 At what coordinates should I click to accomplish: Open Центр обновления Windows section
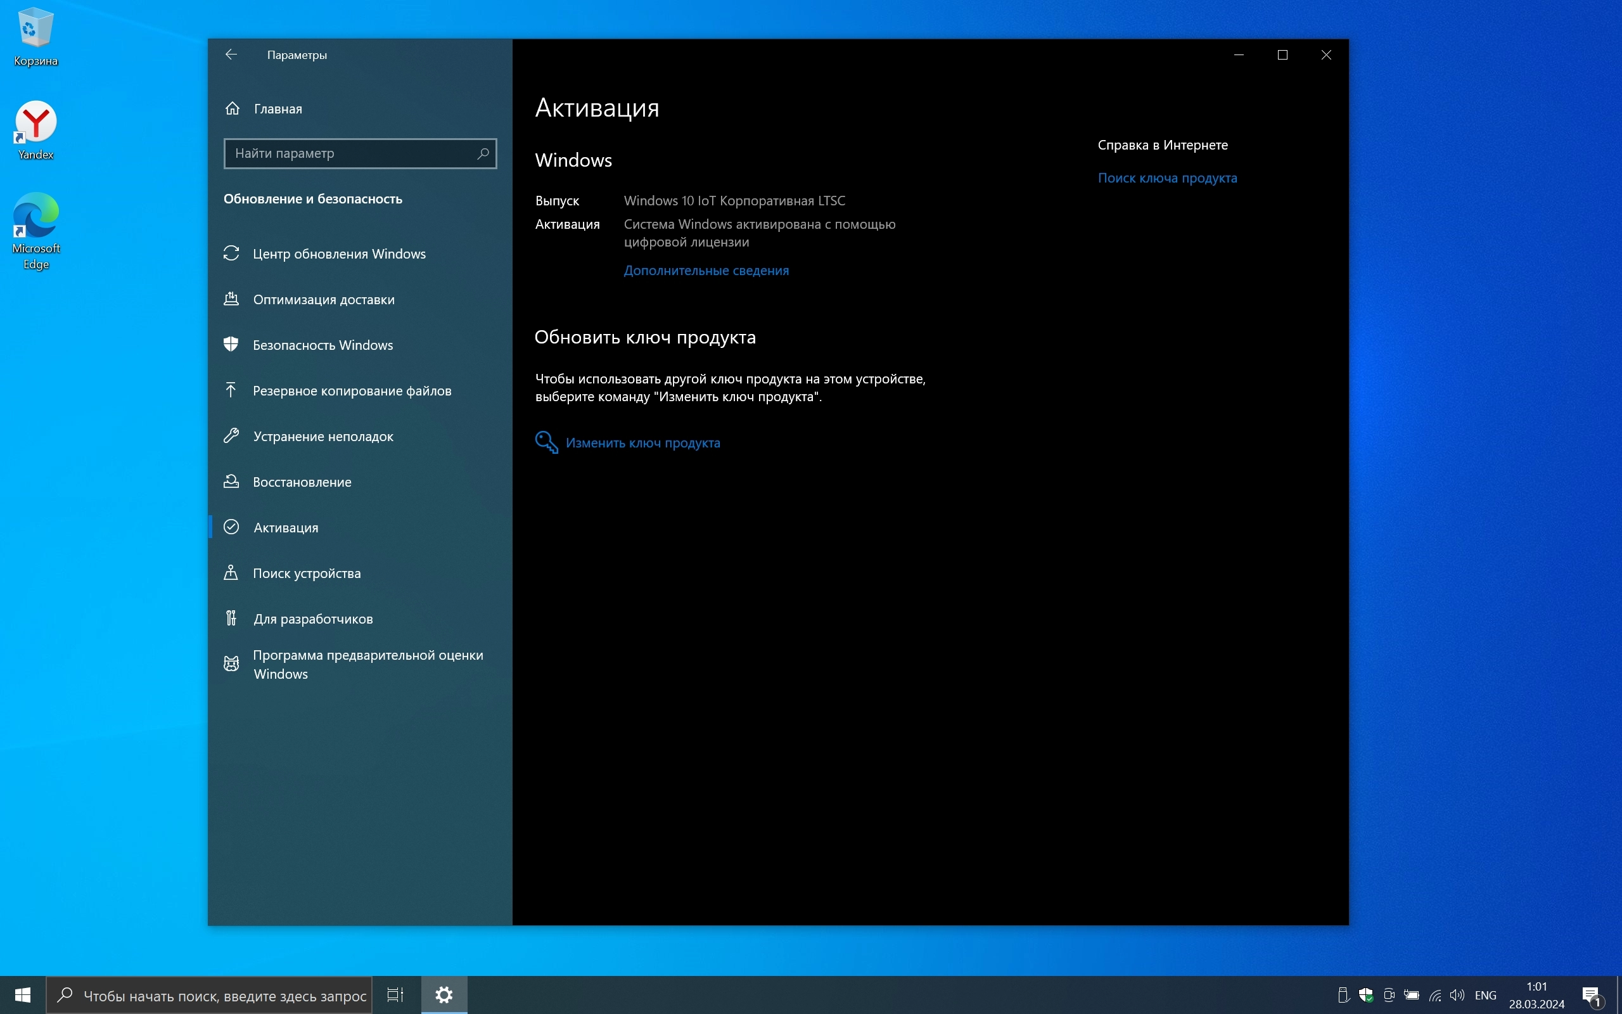click(x=338, y=253)
